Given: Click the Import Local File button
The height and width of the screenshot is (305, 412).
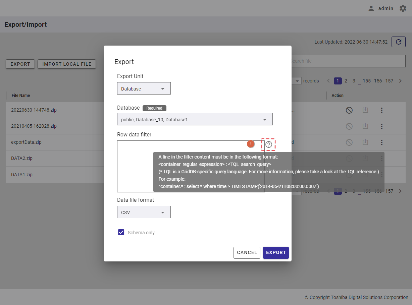Looking at the screenshot, I should 67,64.
